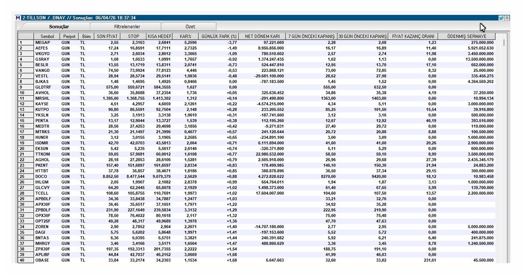Click the APBDLF symbol cell

pyautogui.click(x=47, y=199)
